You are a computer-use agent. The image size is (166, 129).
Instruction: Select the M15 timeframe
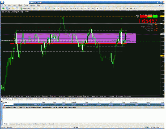71,8
